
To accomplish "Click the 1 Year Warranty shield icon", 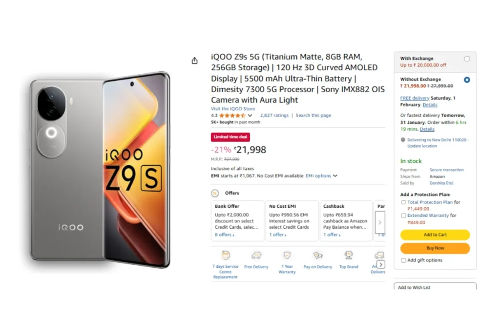I will click(x=287, y=255).
